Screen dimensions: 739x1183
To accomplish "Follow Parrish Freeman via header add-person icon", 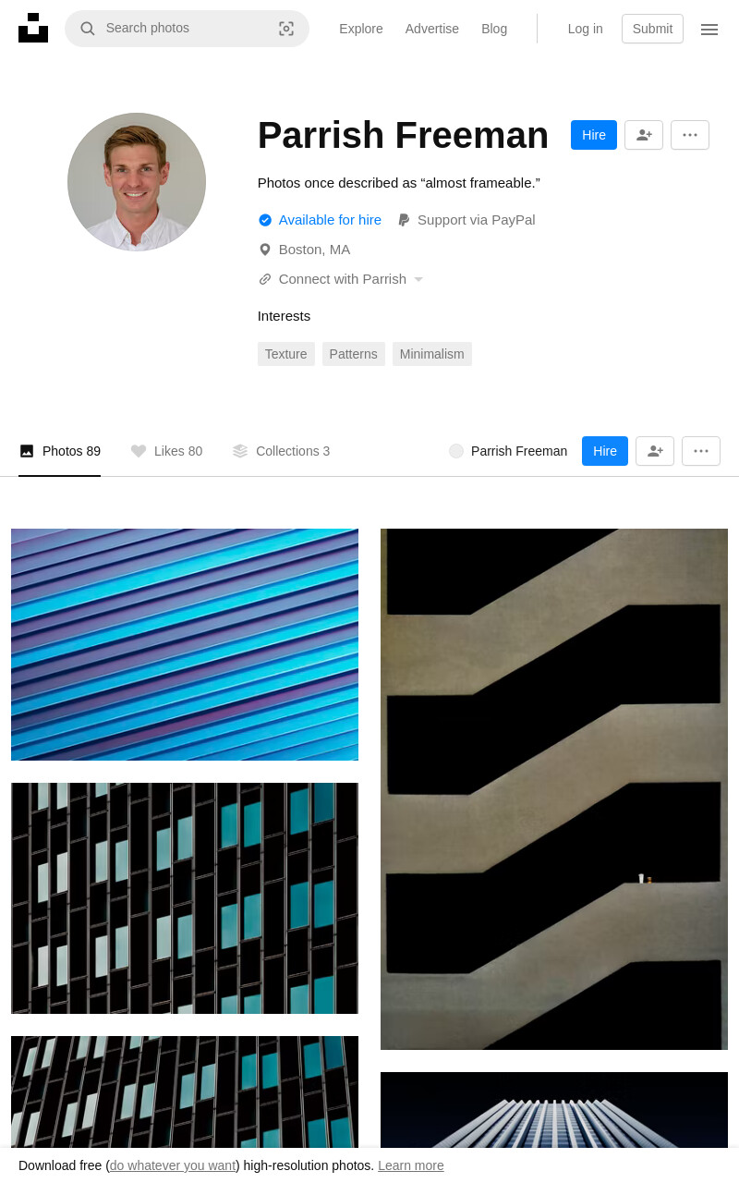I will click(x=644, y=135).
